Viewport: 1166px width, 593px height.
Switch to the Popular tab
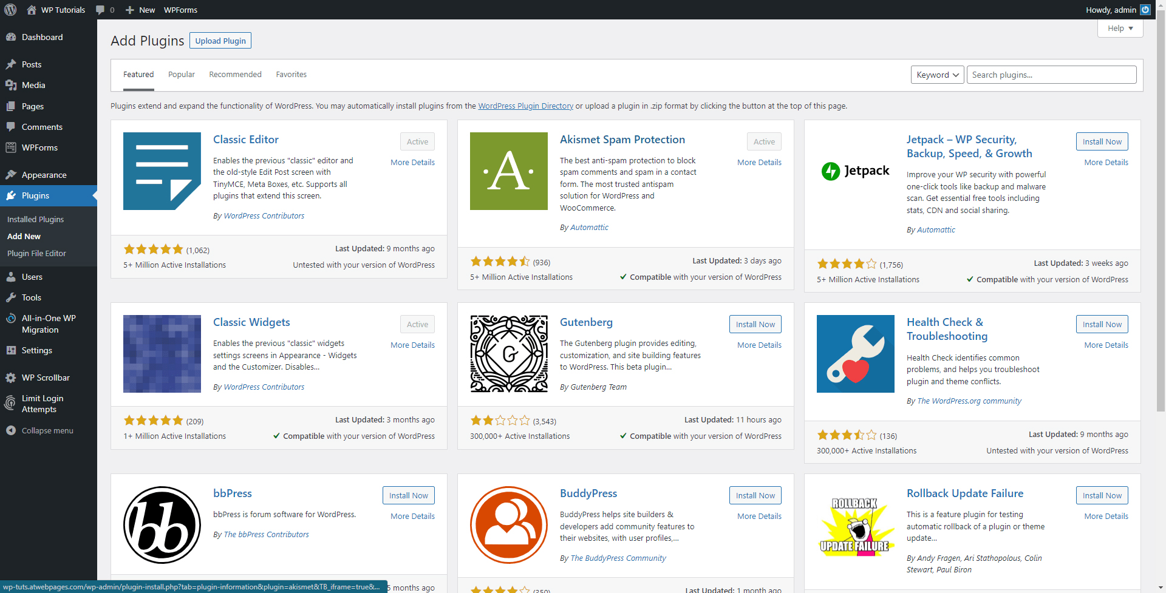click(182, 75)
